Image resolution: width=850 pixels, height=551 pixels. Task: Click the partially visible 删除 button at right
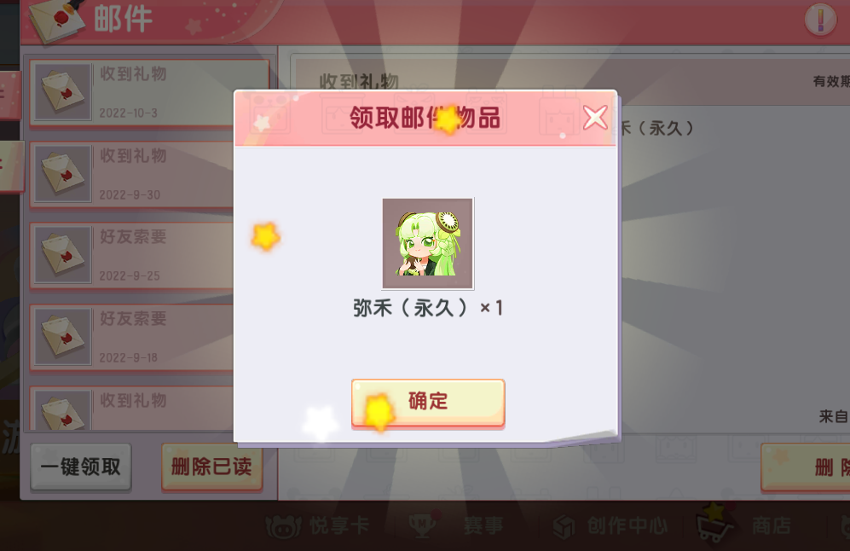(x=806, y=467)
